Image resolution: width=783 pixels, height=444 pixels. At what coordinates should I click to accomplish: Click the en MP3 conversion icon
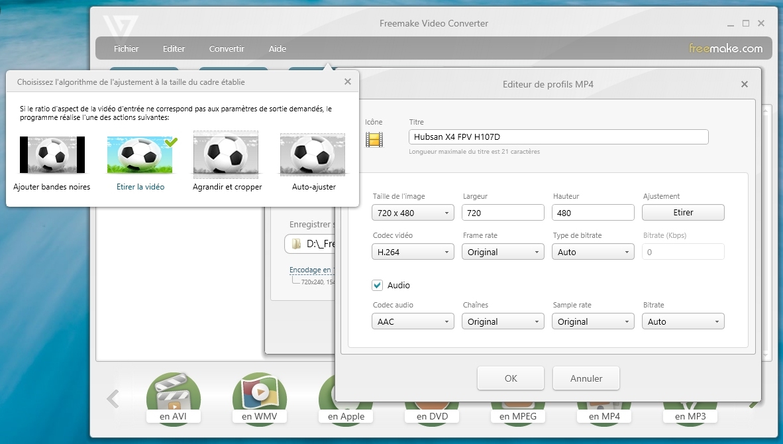click(x=690, y=414)
